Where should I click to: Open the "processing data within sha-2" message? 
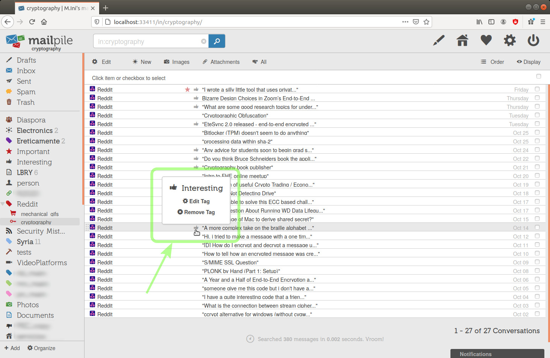pos(237,141)
